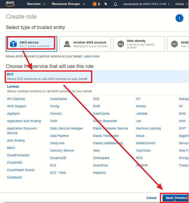Screen dimensions: 189x203
Task: Select EC2 - Fleet service
Action: [58, 173]
